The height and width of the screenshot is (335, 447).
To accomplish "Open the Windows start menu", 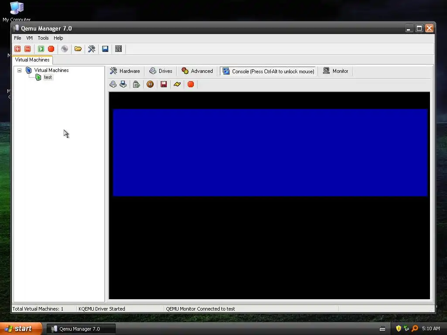I will pyautogui.click(x=21, y=329).
